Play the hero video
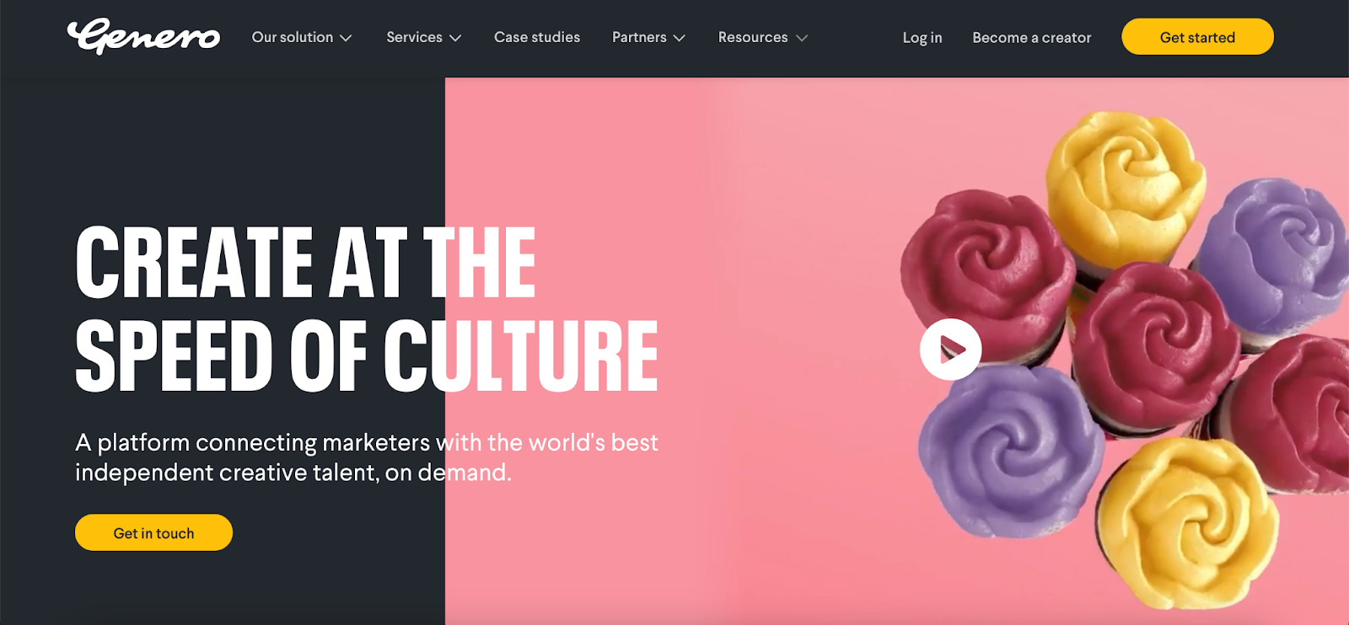Image resolution: width=1349 pixels, height=625 pixels. pos(950,350)
